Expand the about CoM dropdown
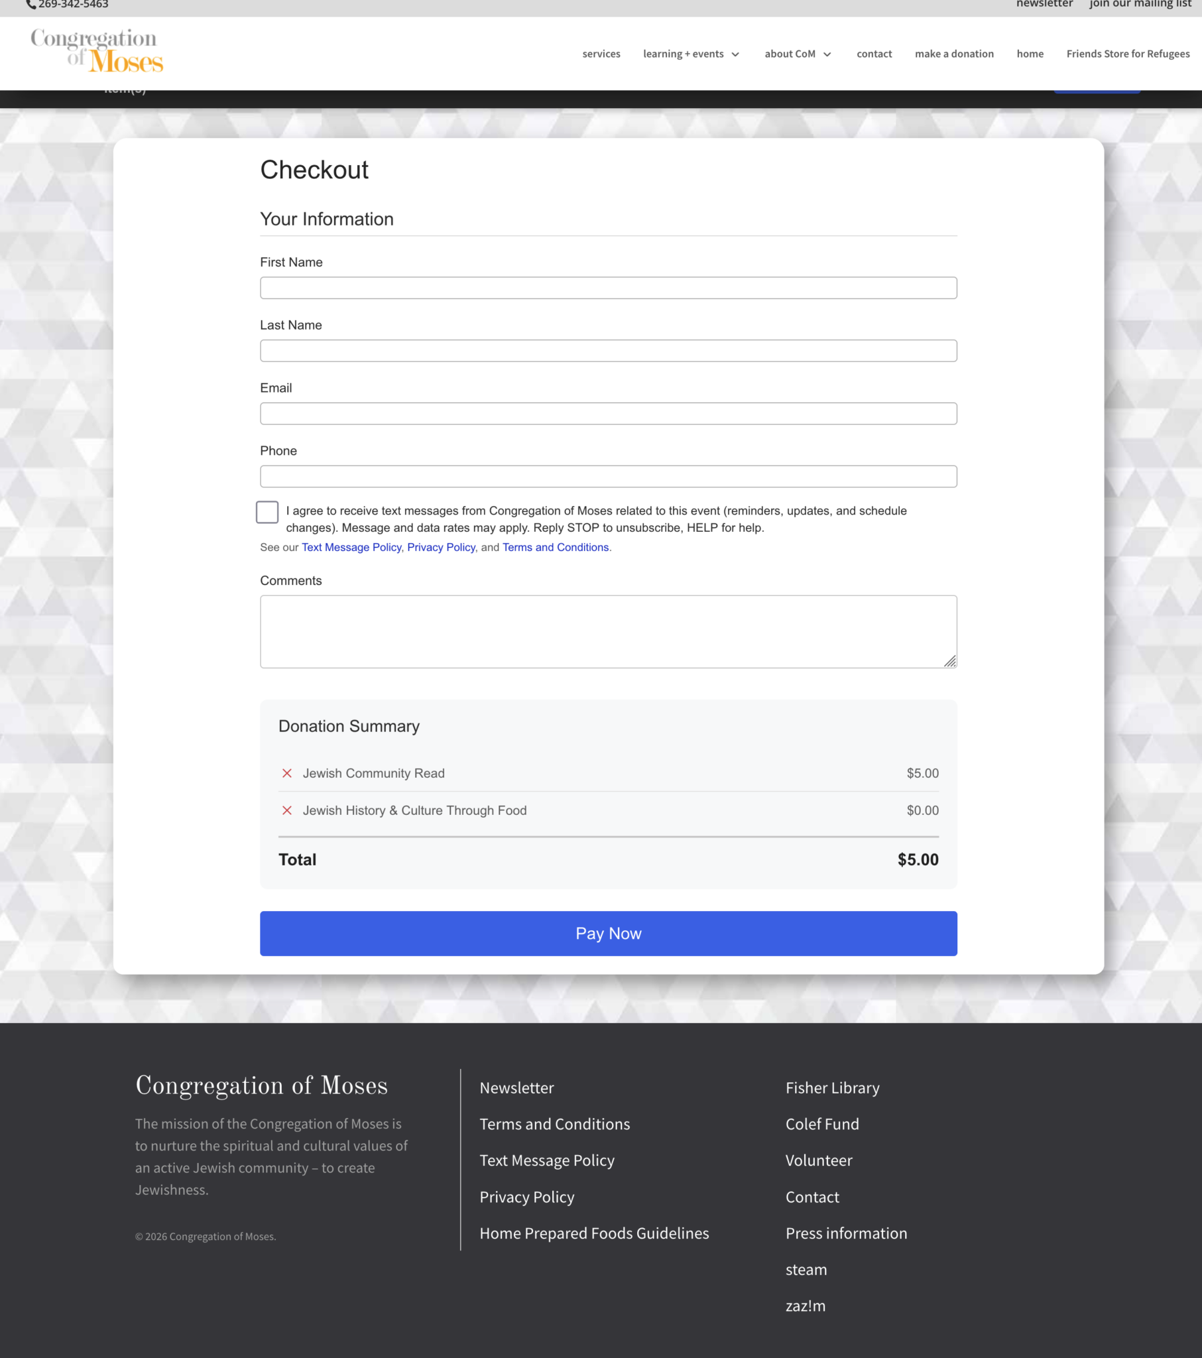This screenshot has height=1358, width=1202. tap(798, 54)
